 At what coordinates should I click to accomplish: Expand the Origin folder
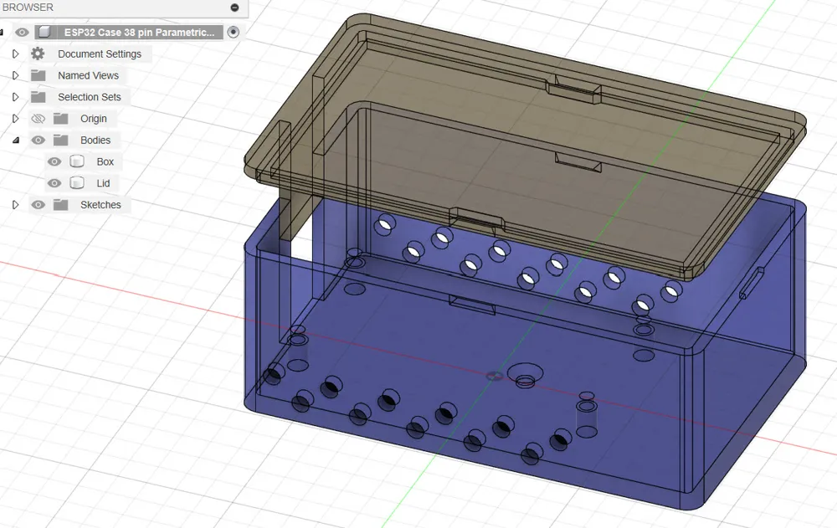15,119
